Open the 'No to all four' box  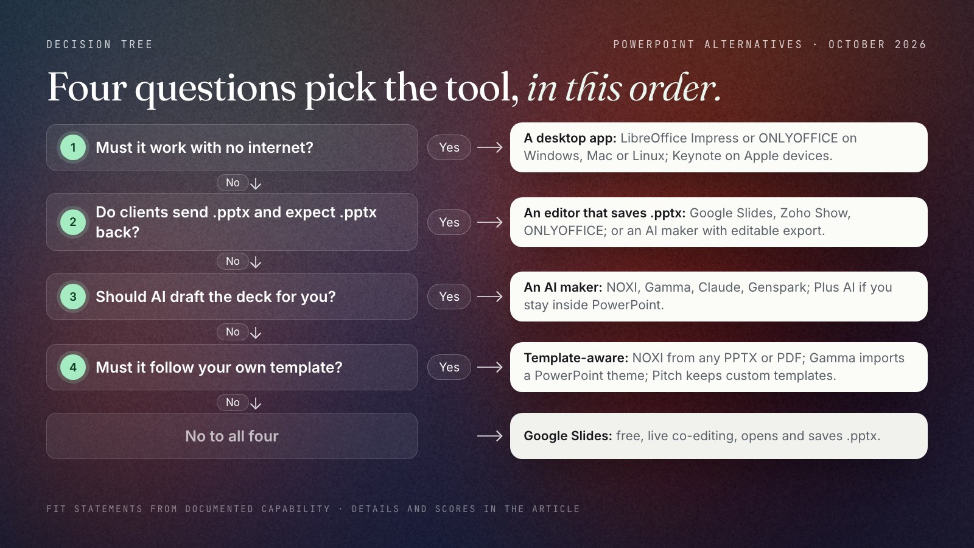pos(232,436)
